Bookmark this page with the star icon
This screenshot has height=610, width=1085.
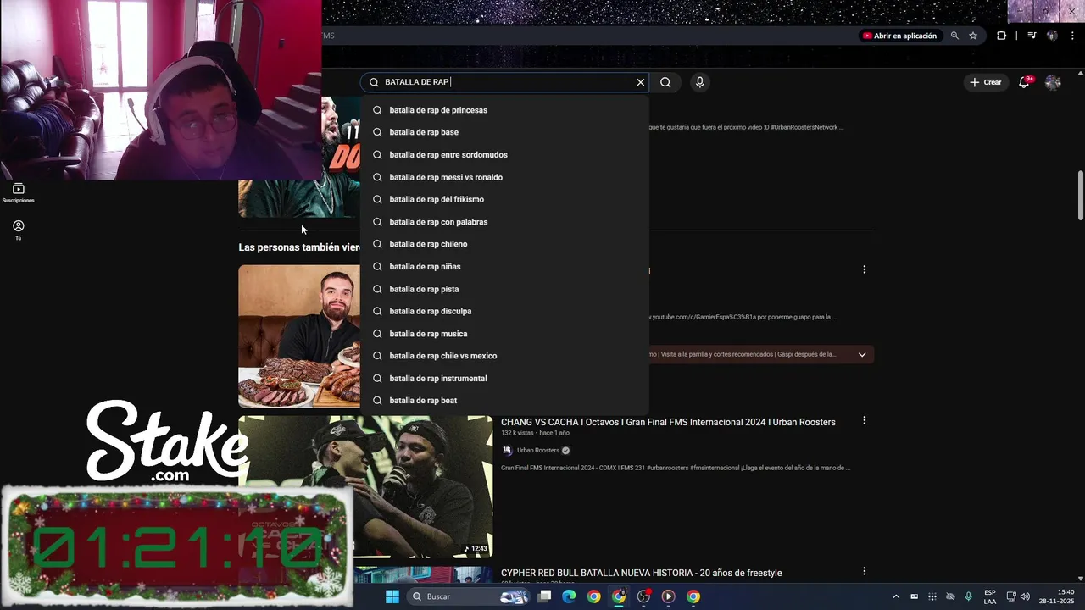[x=973, y=36]
